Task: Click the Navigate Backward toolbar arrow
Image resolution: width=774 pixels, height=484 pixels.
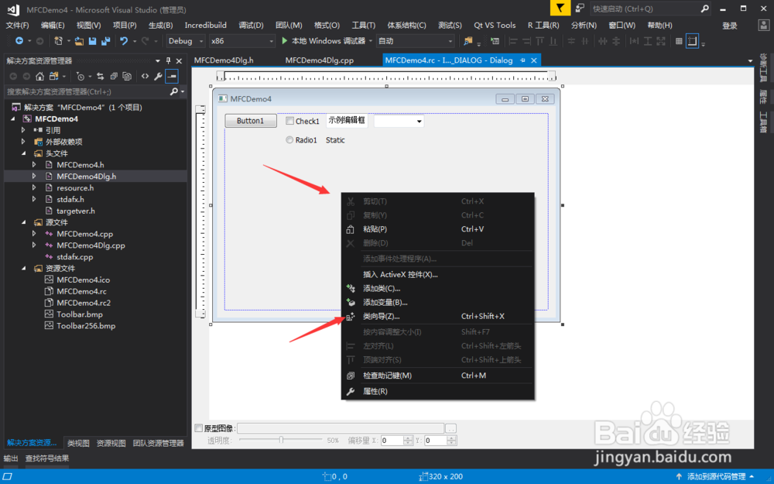Action: pos(19,41)
